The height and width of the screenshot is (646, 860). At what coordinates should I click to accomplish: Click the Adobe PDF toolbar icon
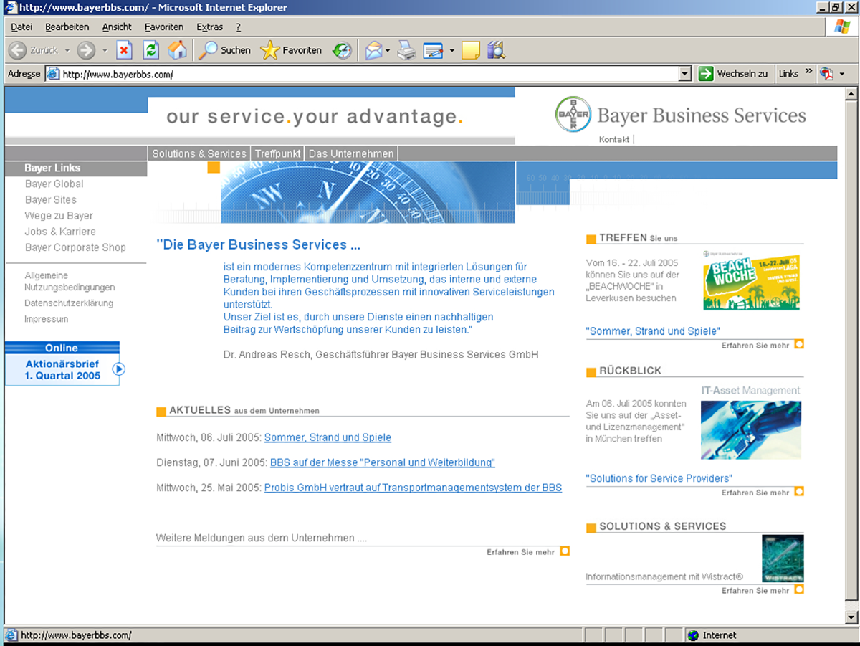coord(827,74)
